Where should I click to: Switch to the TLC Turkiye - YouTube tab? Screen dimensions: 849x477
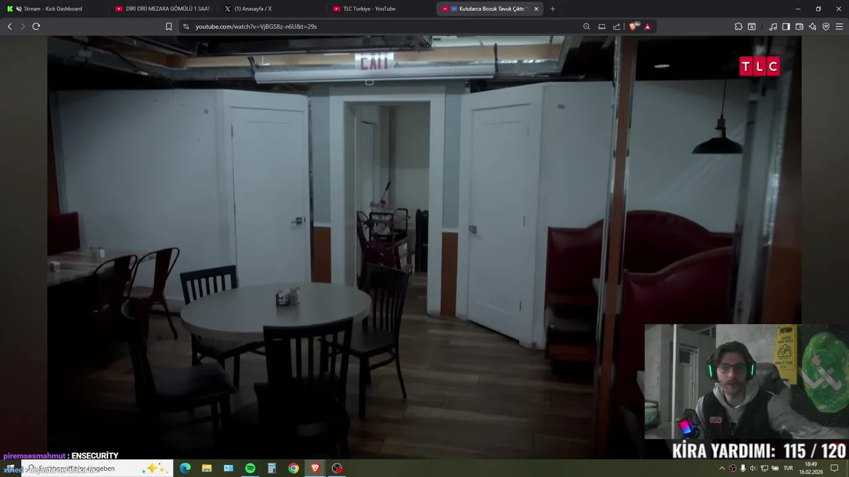379,9
